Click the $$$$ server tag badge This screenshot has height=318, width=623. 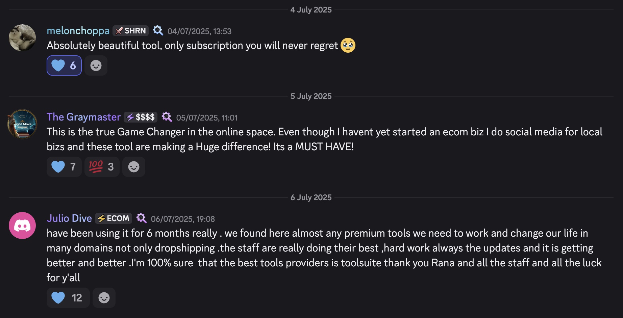click(x=141, y=117)
